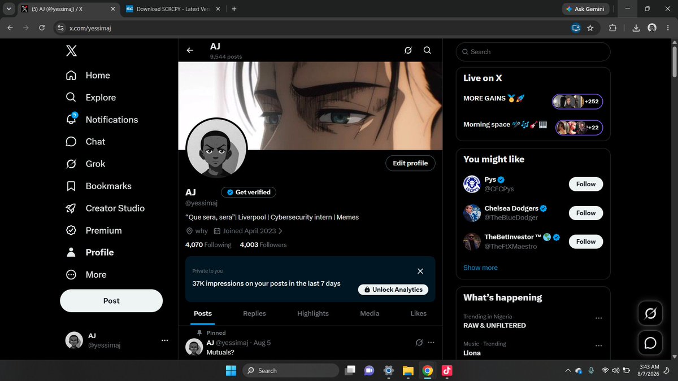678x381 pixels.
Task: Open floating chat messages button
Action: click(x=650, y=343)
